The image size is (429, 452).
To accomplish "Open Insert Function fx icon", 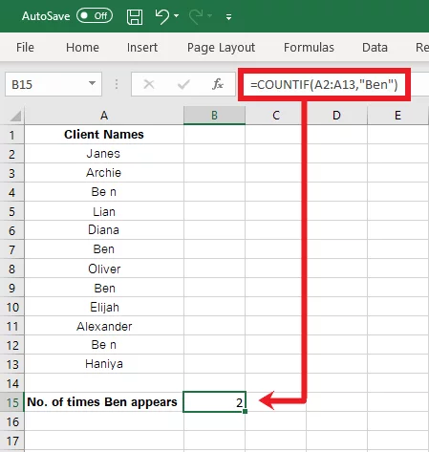I will (218, 84).
